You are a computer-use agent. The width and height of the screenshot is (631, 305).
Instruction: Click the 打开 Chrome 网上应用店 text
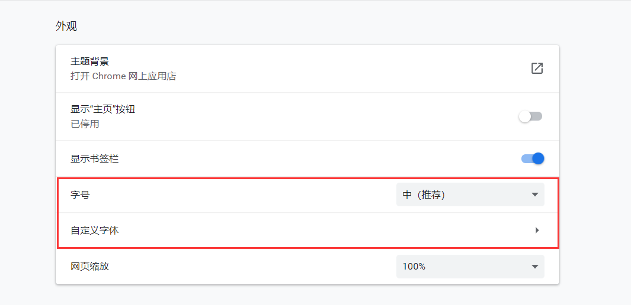(123, 76)
